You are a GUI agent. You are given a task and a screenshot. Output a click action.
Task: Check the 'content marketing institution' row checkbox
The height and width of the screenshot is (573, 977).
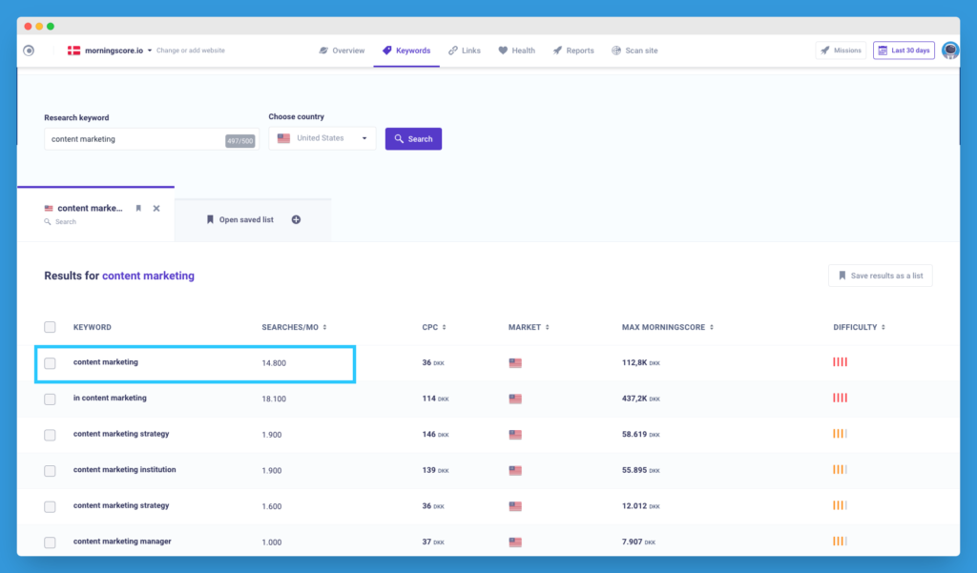[x=50, y=470]
